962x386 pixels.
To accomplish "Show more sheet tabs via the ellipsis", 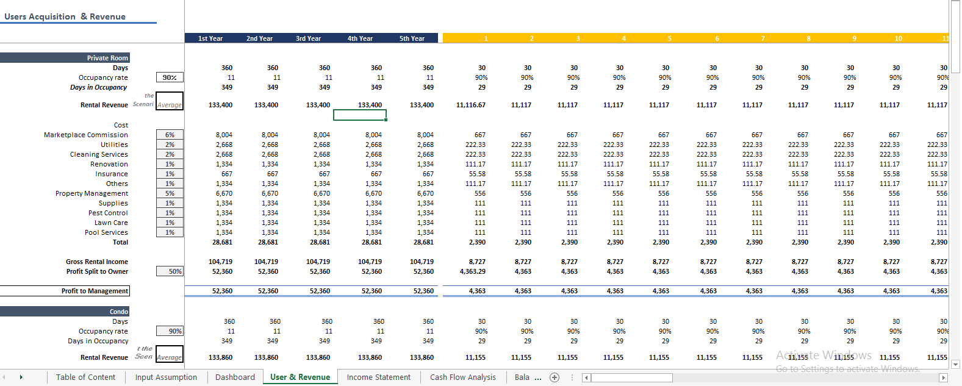I will pos(538,377).
